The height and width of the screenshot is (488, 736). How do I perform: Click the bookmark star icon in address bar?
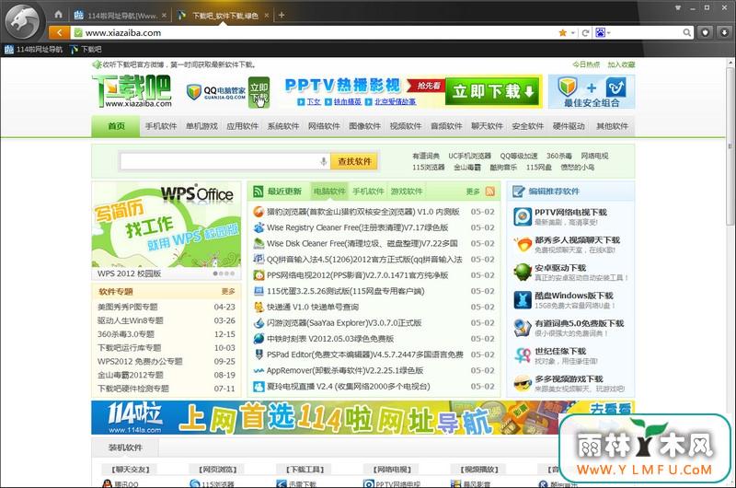562,32
